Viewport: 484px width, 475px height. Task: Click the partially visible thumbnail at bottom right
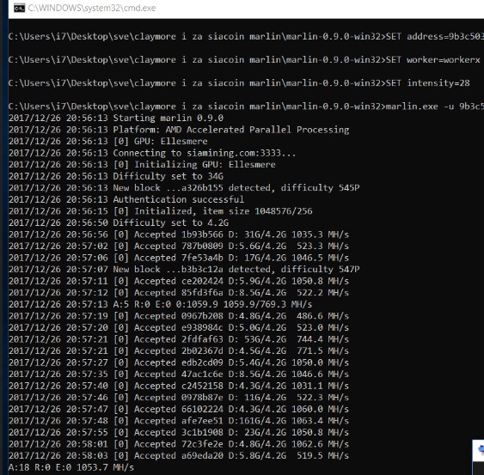point(478,457)
